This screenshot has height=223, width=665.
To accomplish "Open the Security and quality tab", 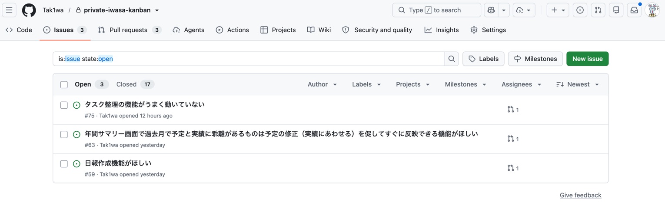I will tap(377, 30).
